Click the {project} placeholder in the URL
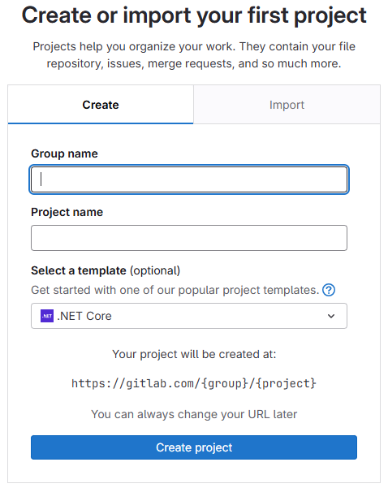The width and height of the screenshot is (388, 488). pyautogui.click(x=286, y=383)
